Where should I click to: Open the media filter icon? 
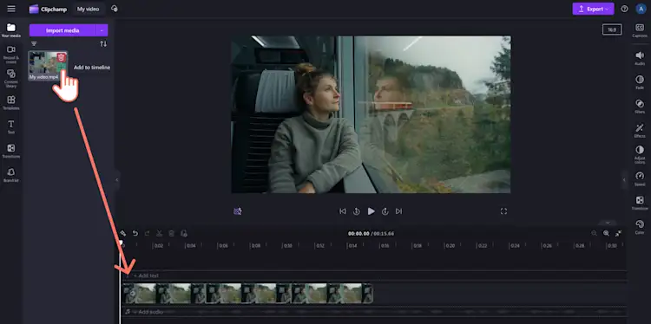click(x=34, y=44)
